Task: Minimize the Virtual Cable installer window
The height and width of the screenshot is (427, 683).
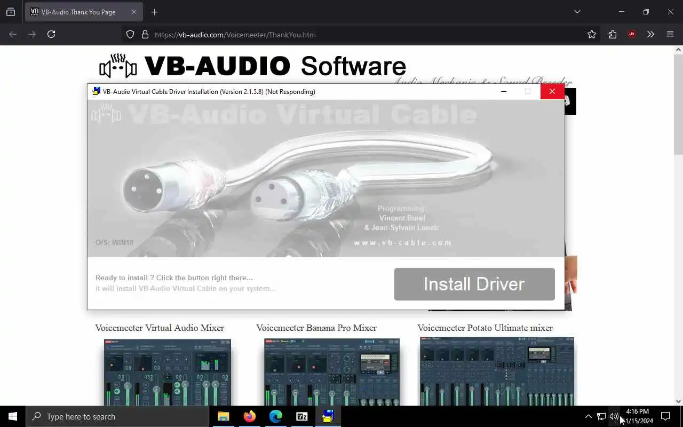Action: point(503,91)
